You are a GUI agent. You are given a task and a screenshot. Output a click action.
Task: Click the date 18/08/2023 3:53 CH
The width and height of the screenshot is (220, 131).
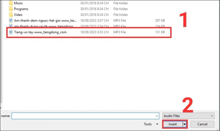94,32
